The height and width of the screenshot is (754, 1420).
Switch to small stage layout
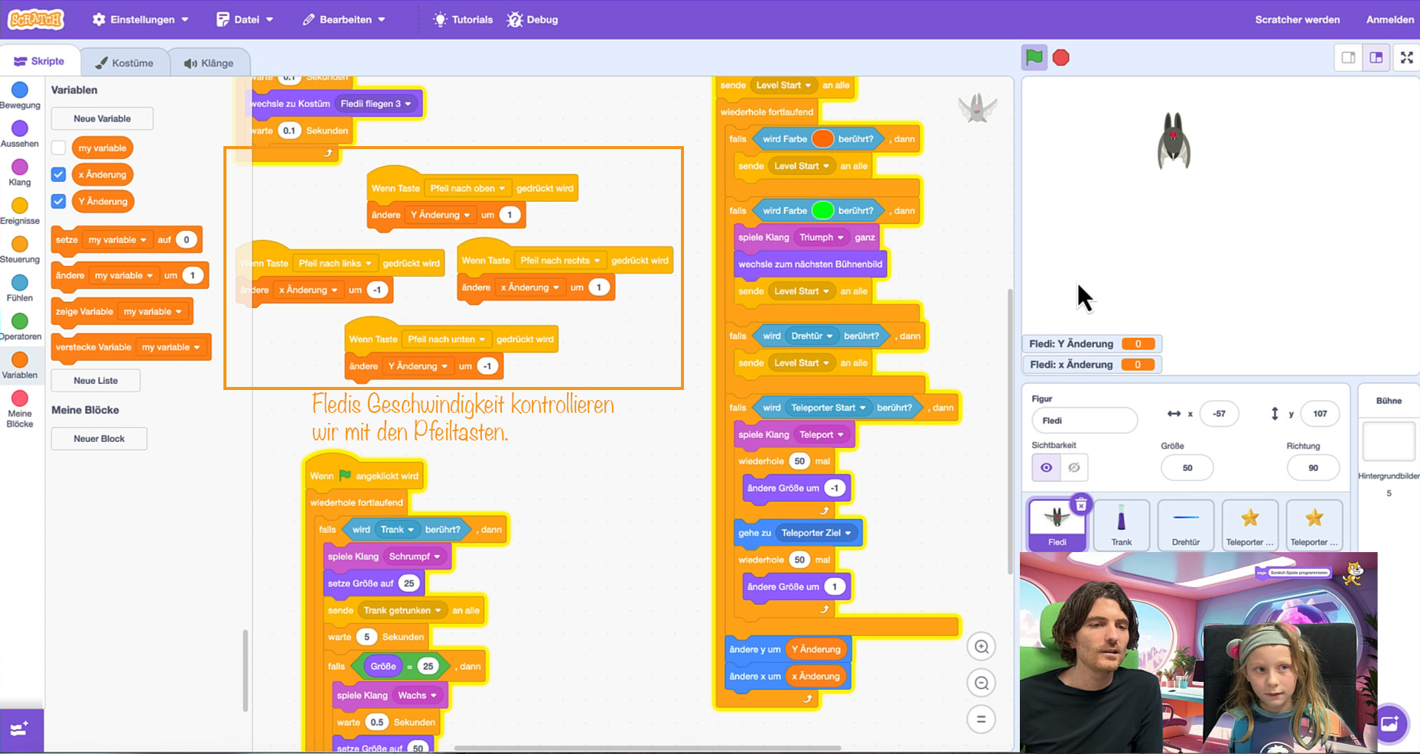pos(1348,57)
